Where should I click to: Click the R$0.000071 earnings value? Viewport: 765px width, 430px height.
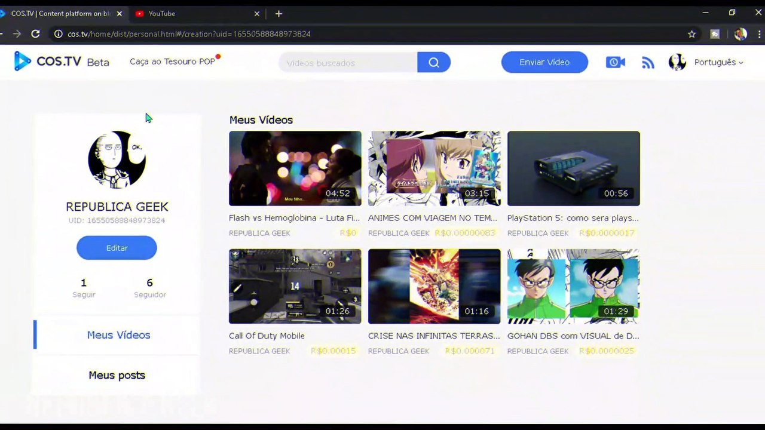click(x=470, y=351)
